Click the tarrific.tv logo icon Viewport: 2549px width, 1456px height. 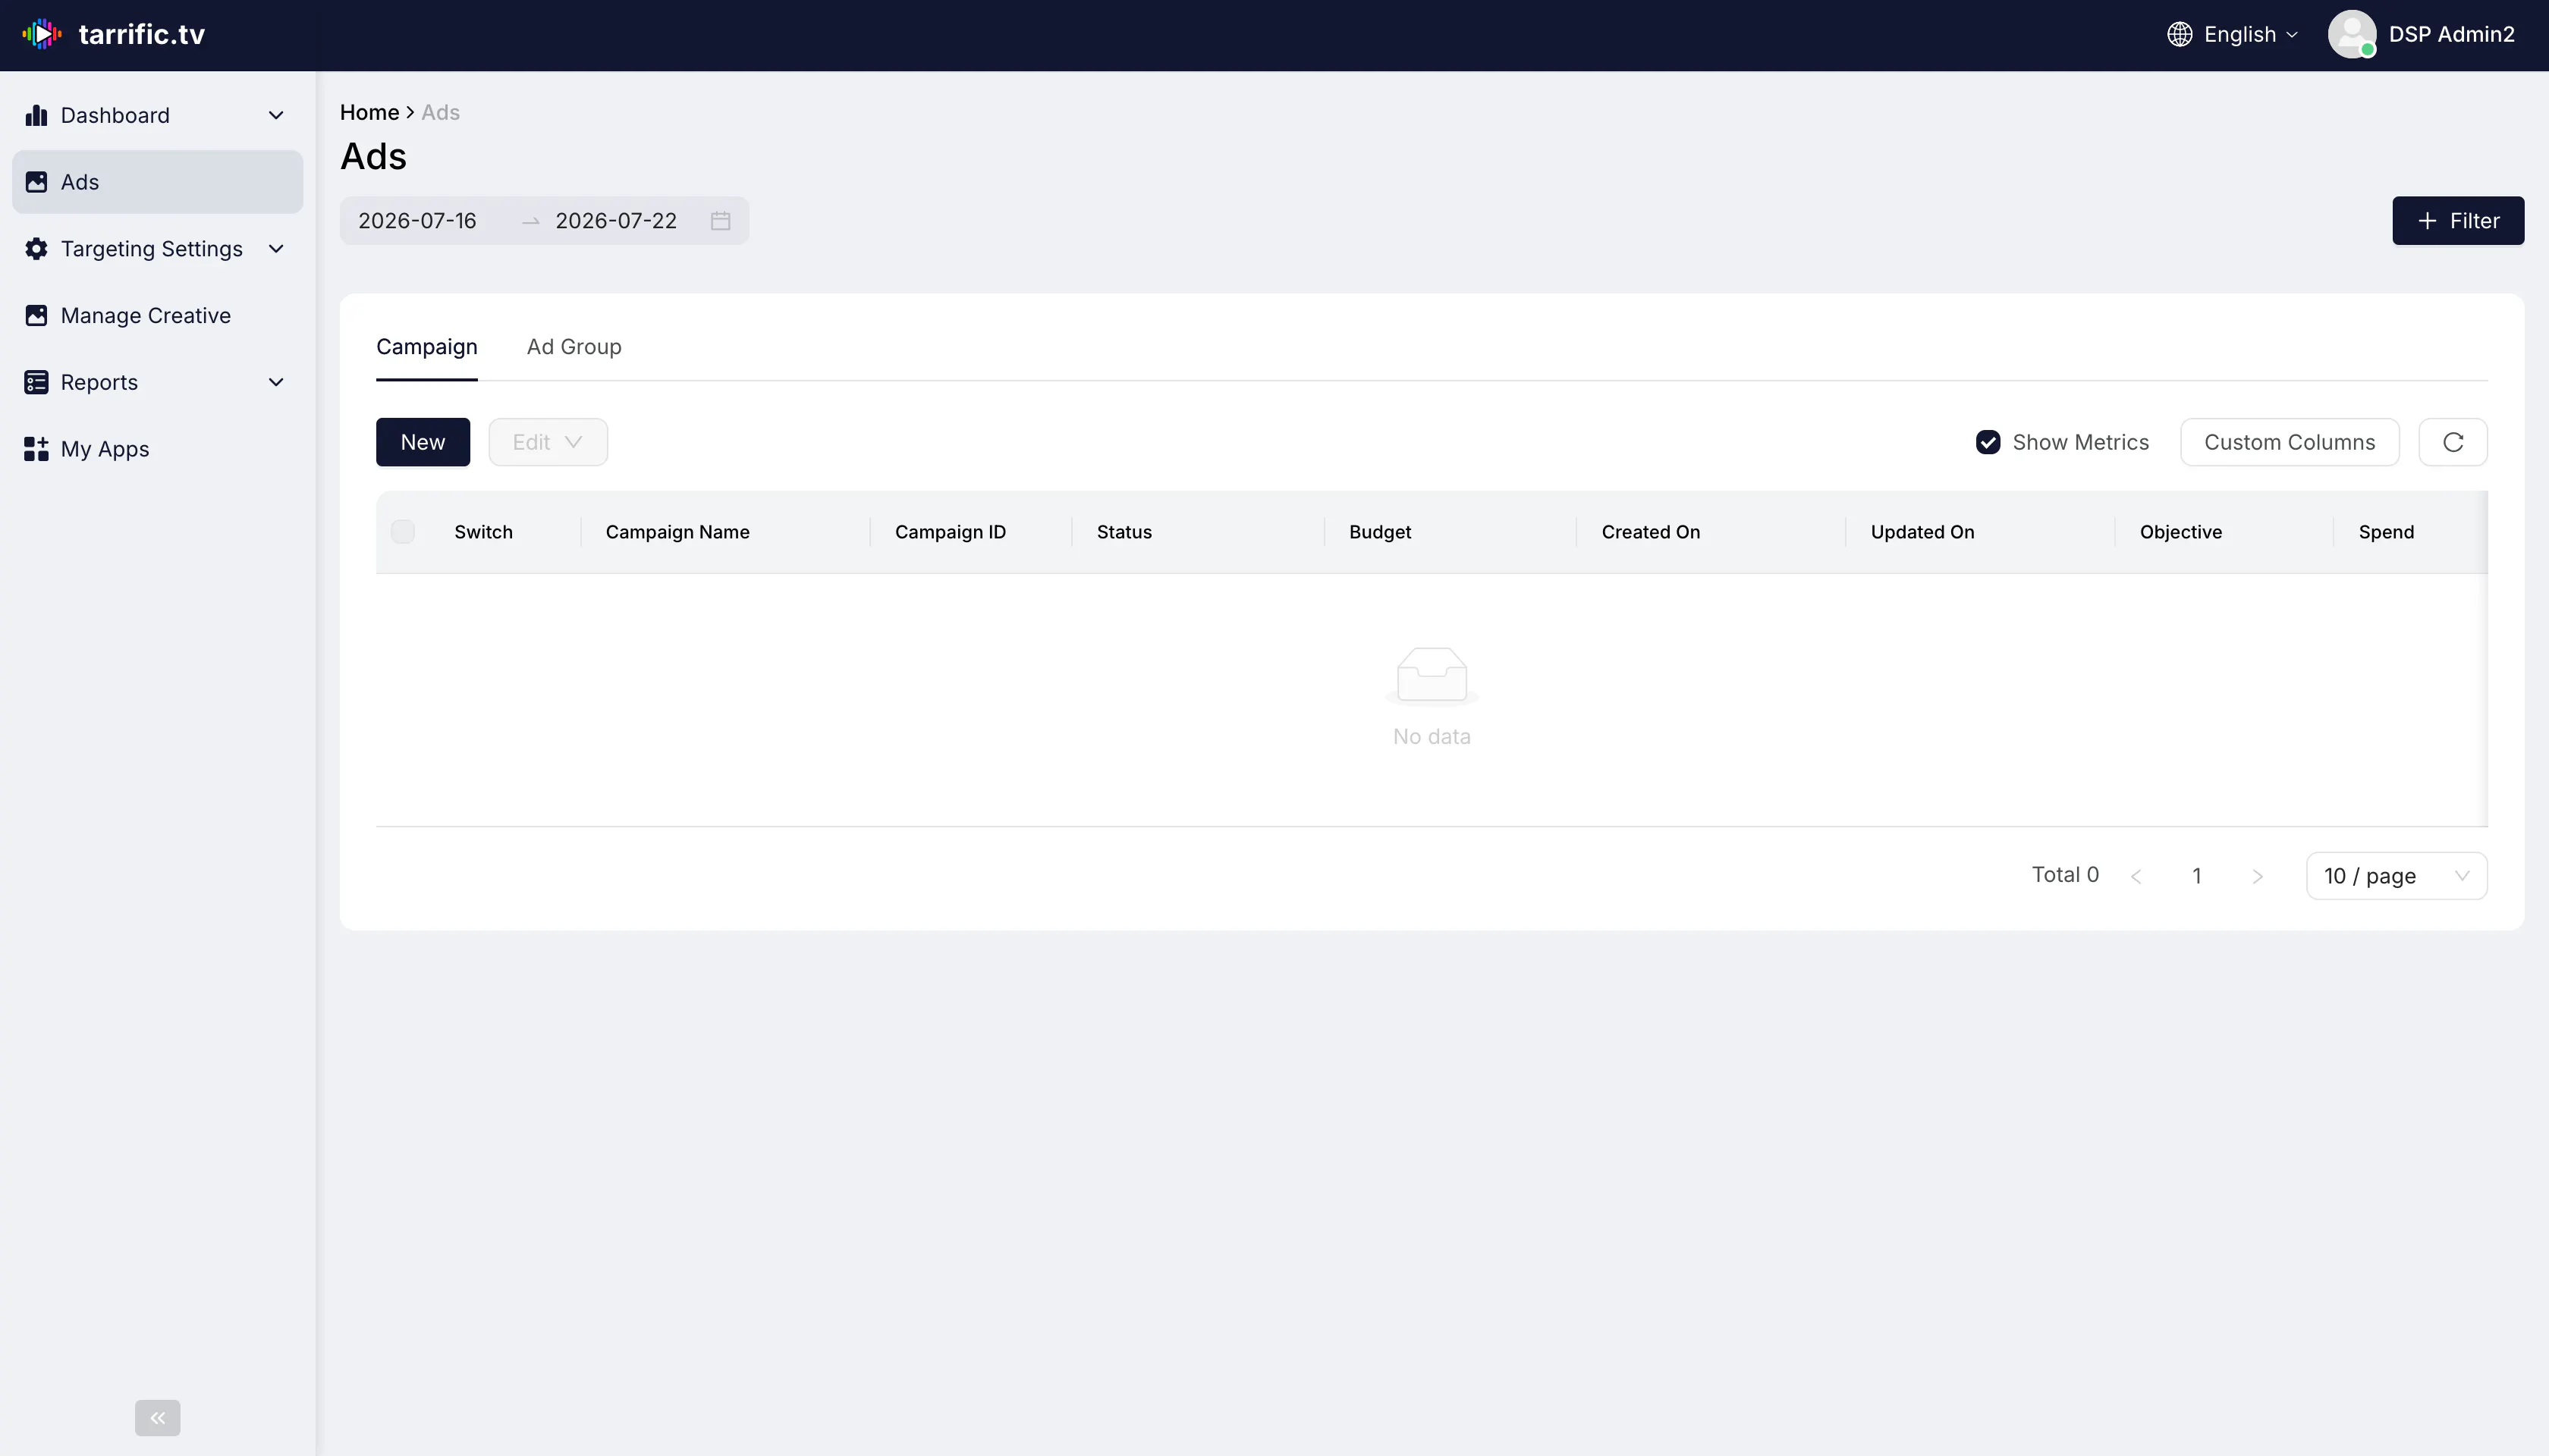42,34
